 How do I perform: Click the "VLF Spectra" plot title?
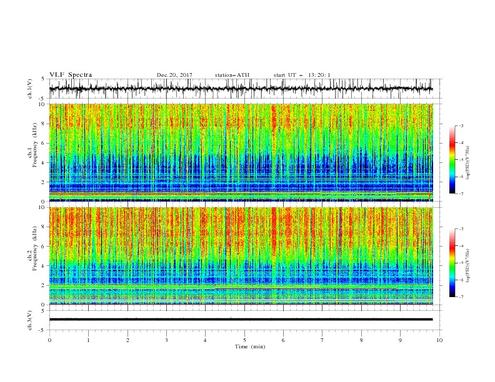(71, 75)
